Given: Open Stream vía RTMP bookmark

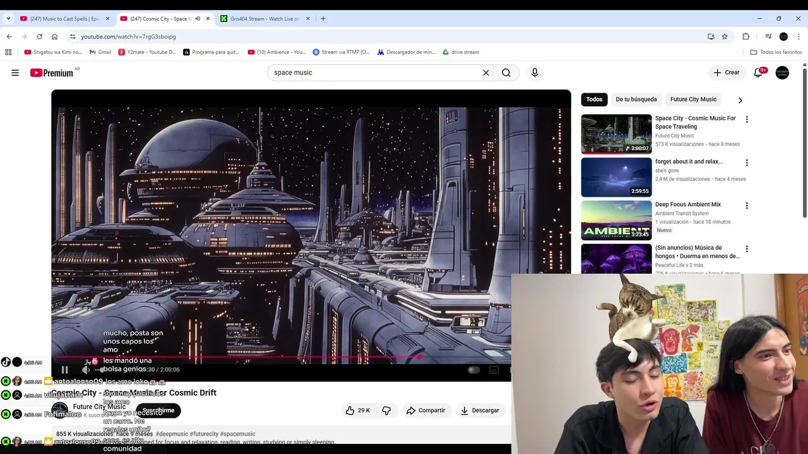Looking at the screenshot, I should pos(342,52).
